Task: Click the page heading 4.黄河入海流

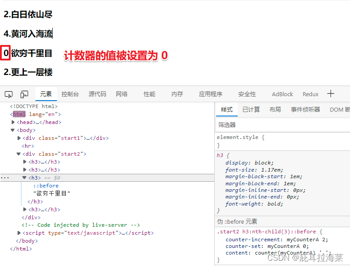Action: (28, 34)
